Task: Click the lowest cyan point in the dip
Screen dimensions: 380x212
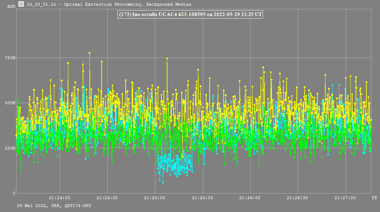Action: [163, 182]
